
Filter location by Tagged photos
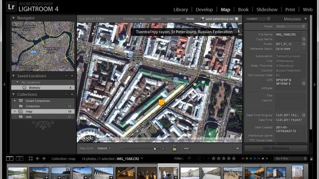(156, 19)
